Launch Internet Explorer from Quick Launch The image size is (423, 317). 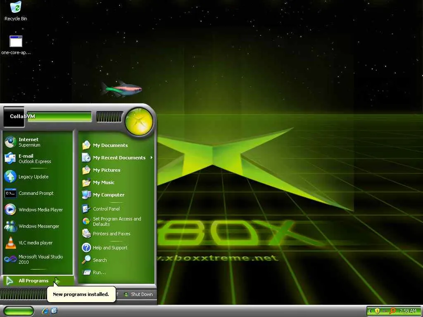(45, 311)
